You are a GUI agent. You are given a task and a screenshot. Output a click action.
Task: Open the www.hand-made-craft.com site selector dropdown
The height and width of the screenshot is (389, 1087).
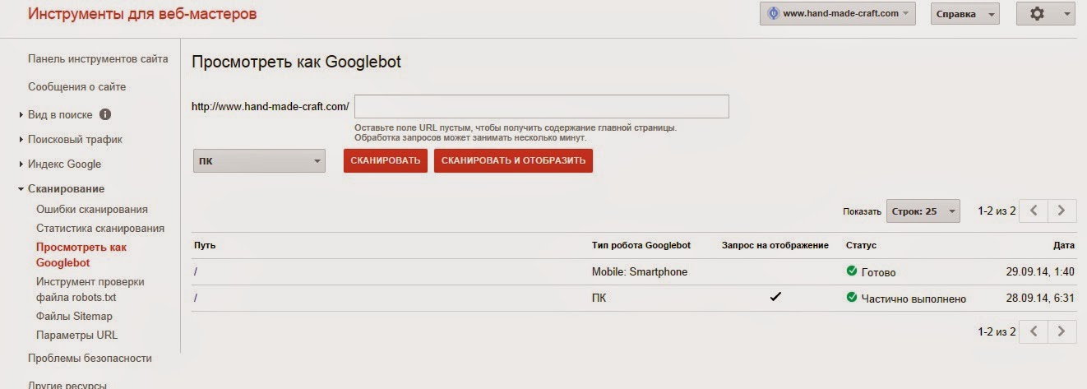click(837, 14)
